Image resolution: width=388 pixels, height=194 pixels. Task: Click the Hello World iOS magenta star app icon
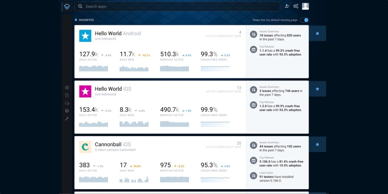coord(85,91)
